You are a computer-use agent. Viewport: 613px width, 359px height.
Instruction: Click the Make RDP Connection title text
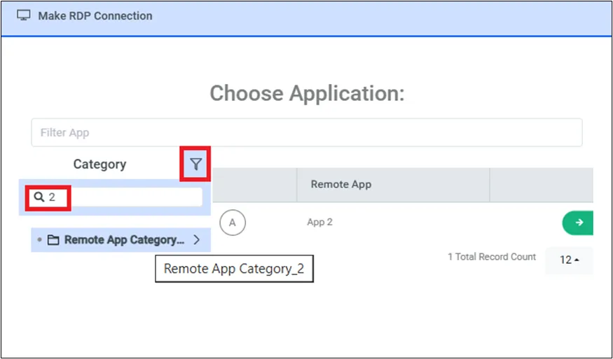tap(95, 16)
